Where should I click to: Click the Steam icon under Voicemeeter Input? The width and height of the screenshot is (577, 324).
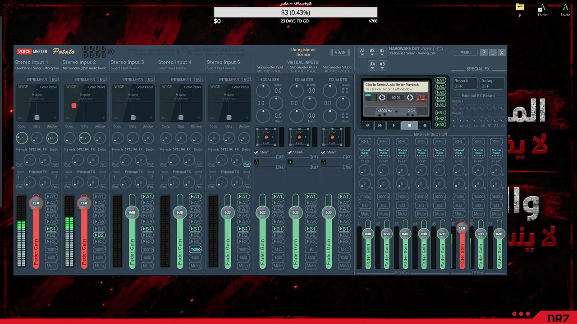[x=256, y=153]
